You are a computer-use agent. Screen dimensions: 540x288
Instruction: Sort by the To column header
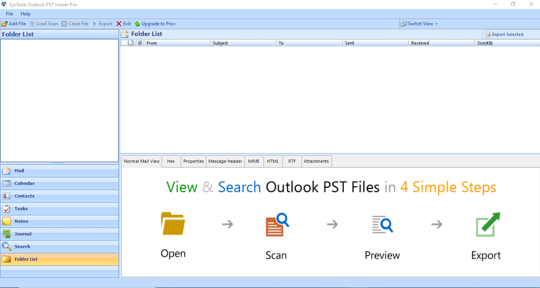coord(309,43)
